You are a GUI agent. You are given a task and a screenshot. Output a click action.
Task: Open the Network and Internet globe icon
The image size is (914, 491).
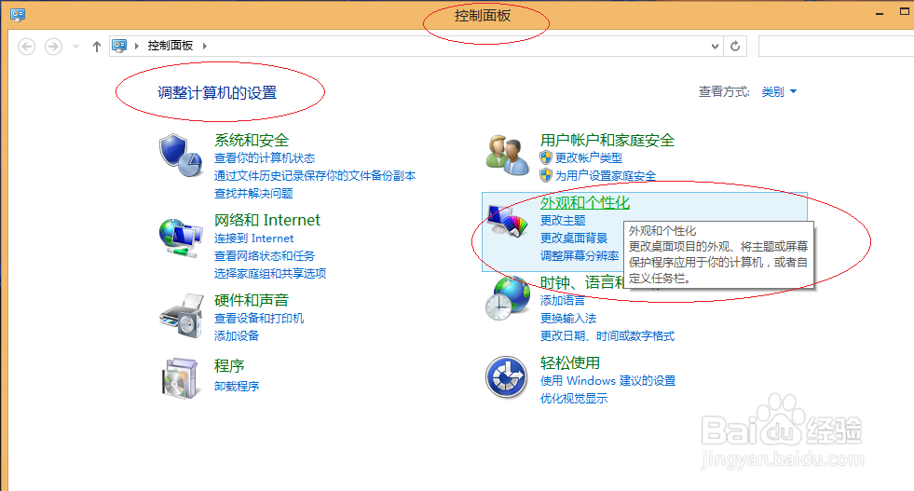coord(181,237)
